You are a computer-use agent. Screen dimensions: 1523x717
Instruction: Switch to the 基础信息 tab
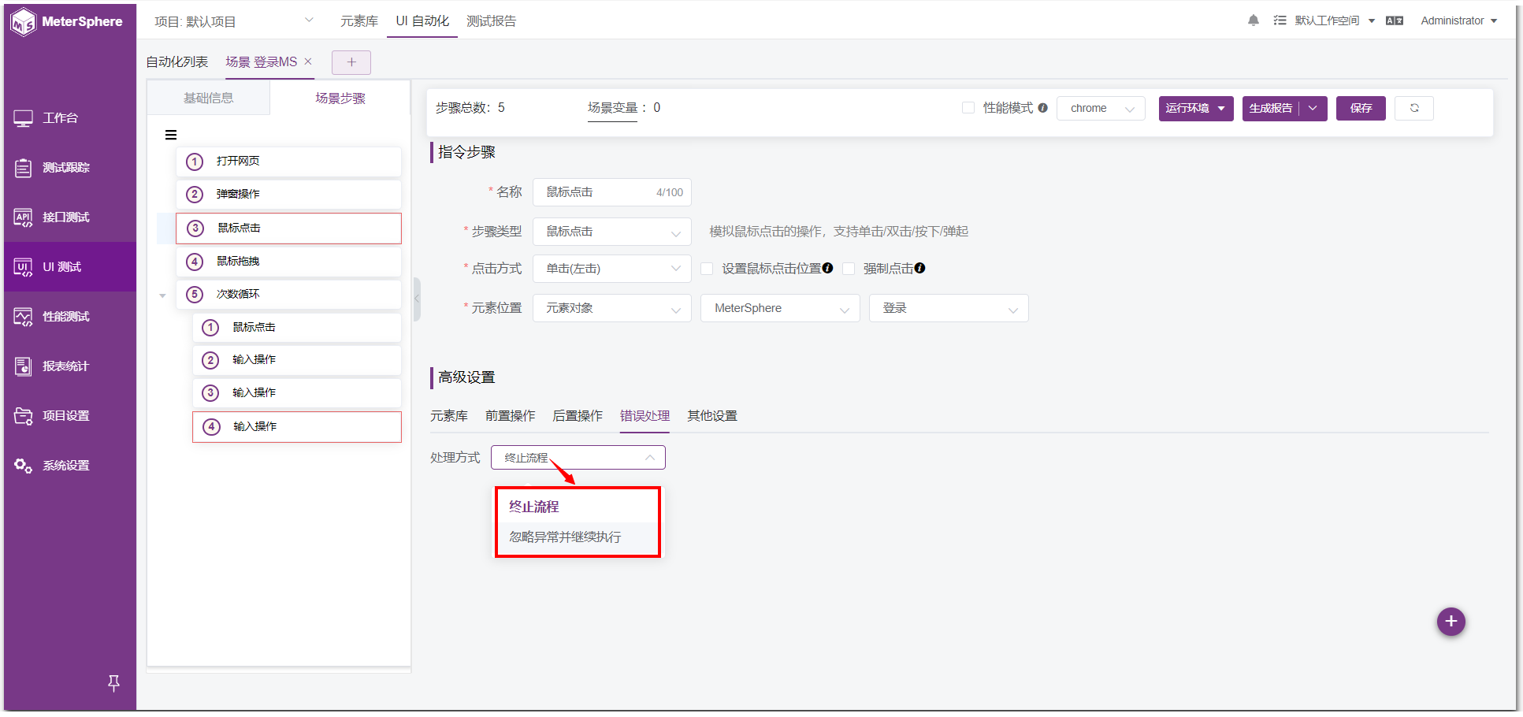(209, 98)
